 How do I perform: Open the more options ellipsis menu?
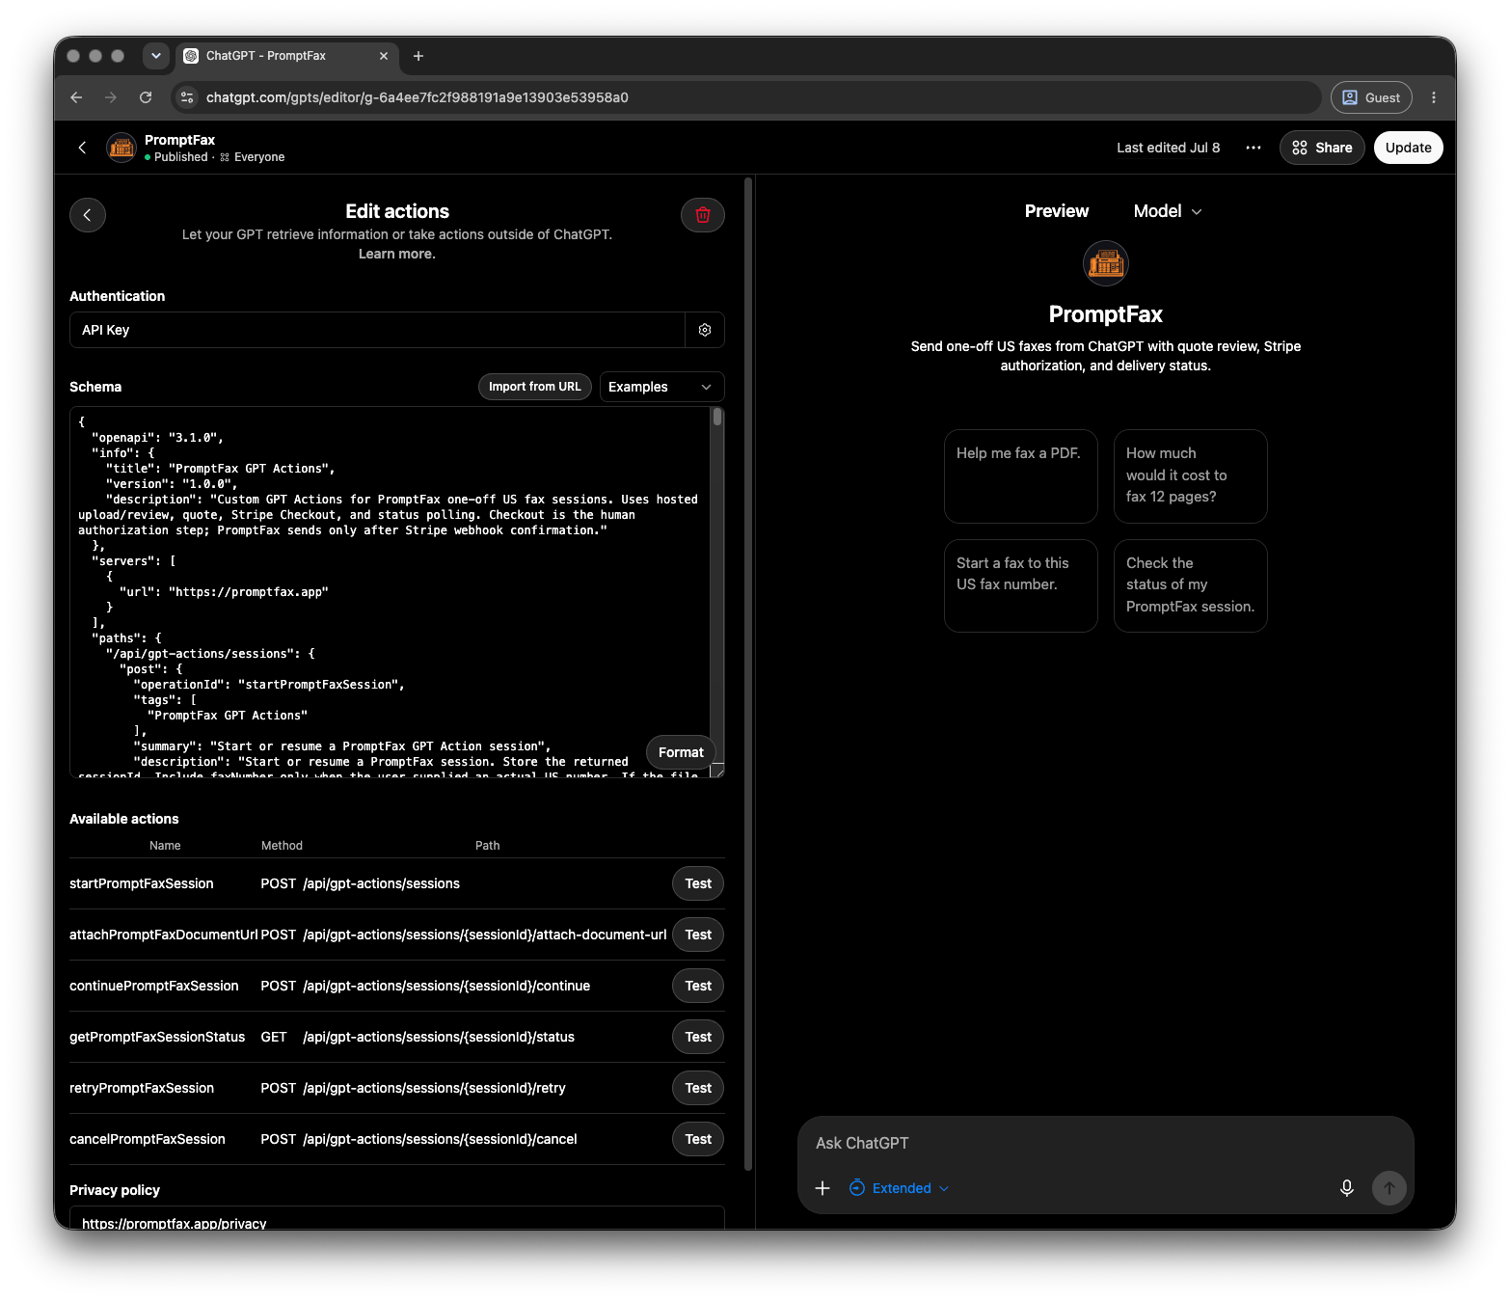pyautogui.click(x=1254, y=148)
